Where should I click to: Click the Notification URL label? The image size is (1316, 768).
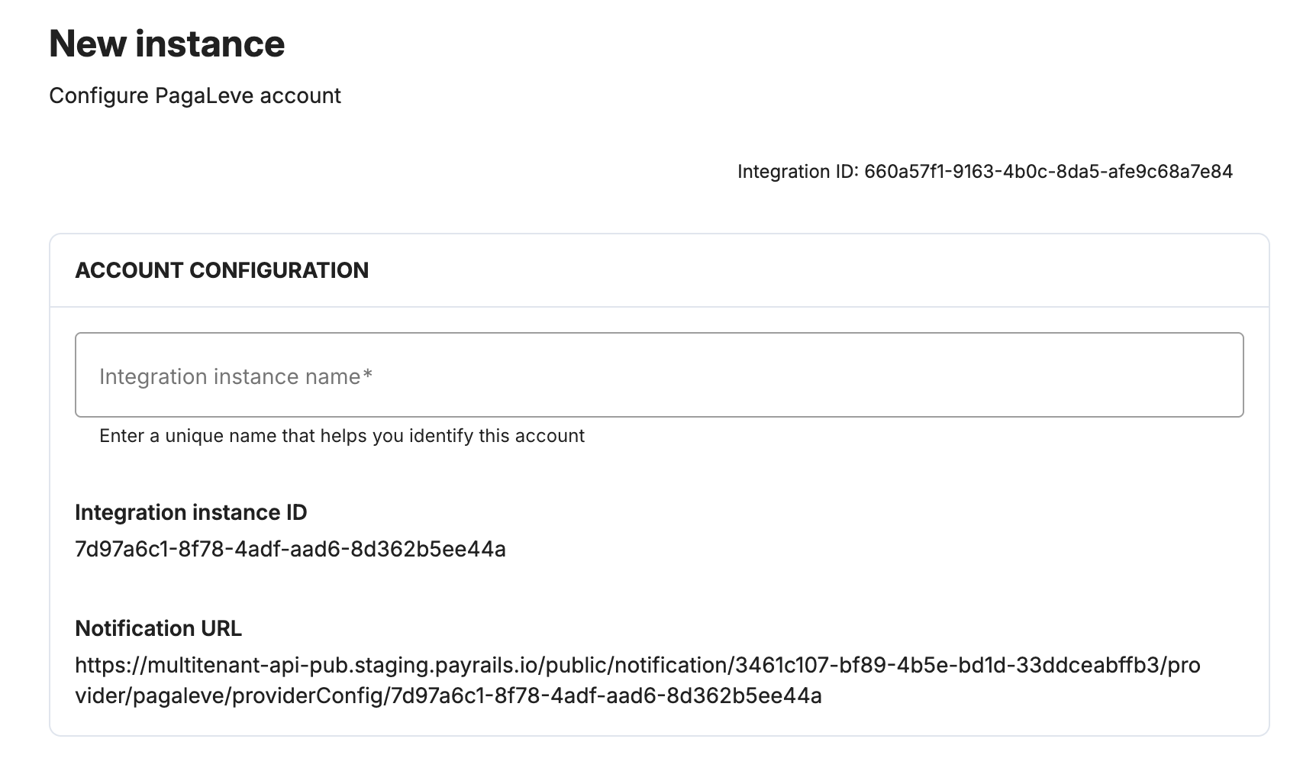(x=158, y=628)
